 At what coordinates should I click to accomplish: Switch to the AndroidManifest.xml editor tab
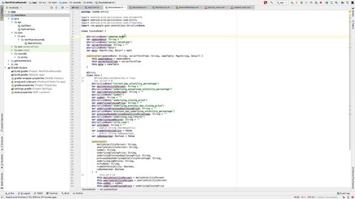click(x=188, y=7)
